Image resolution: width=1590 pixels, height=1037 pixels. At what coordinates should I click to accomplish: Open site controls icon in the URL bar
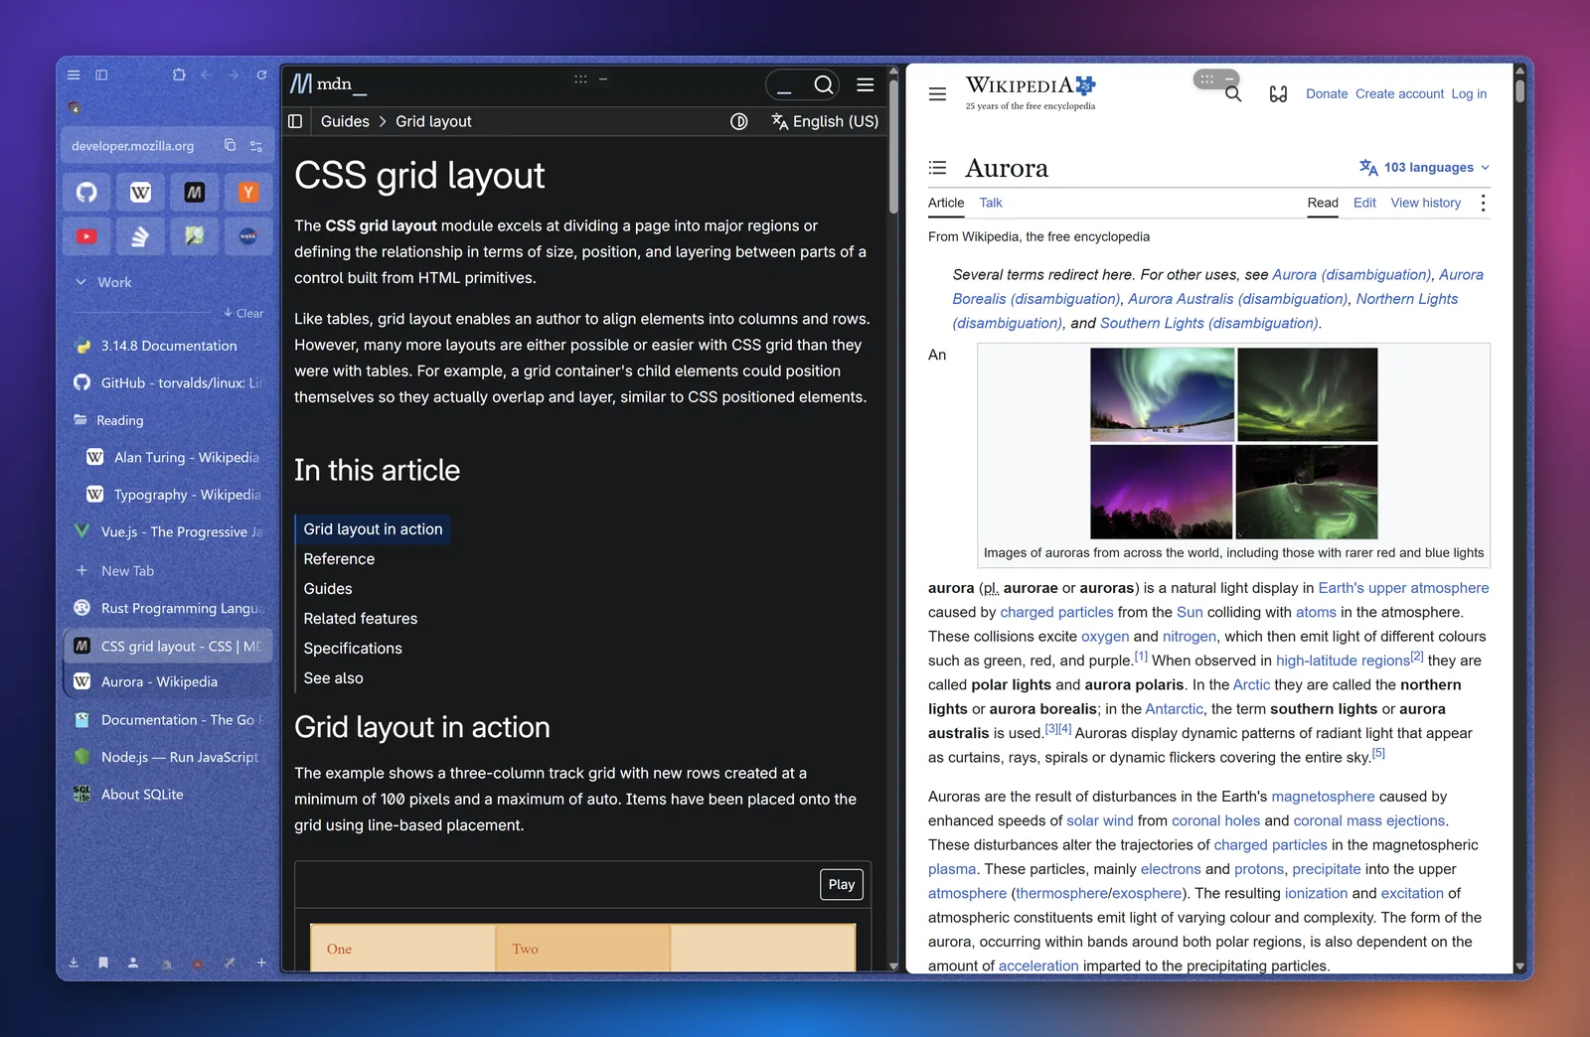point(256,146)
